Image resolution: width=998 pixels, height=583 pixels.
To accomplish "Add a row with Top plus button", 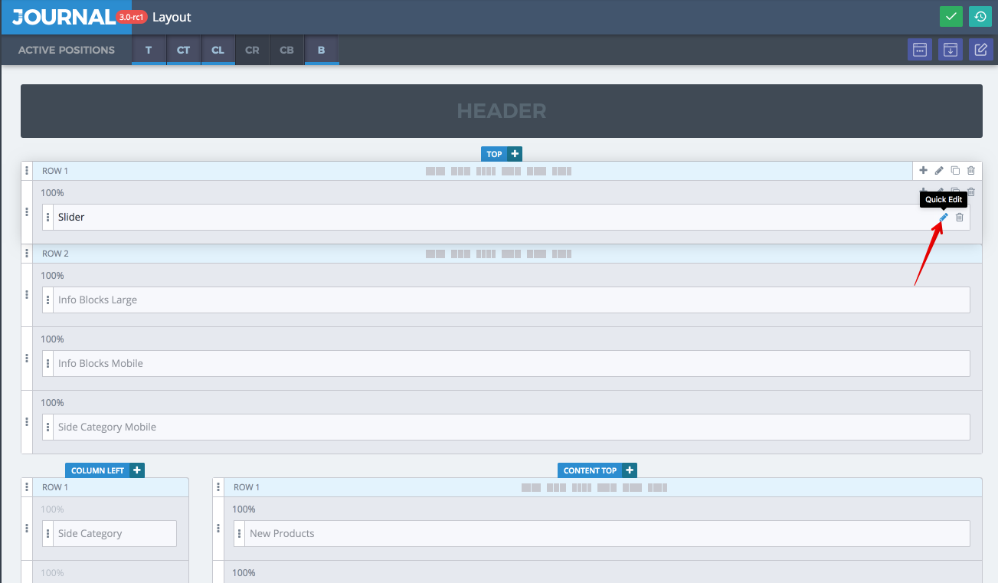I will point(515,154).
